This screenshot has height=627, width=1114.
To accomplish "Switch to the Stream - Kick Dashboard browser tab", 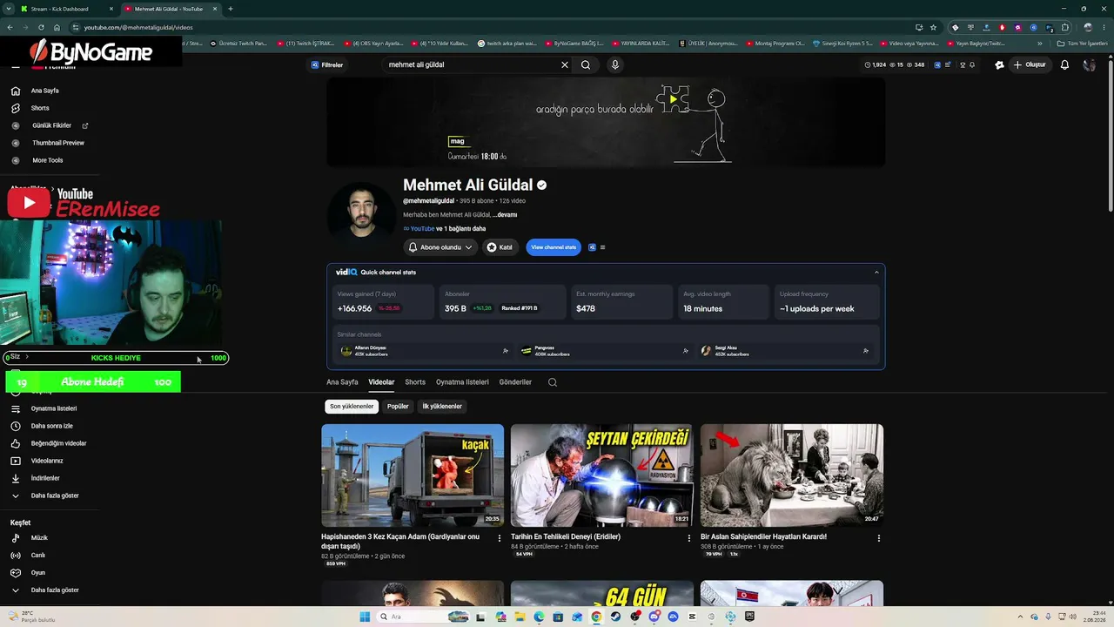I will [67, 9].
